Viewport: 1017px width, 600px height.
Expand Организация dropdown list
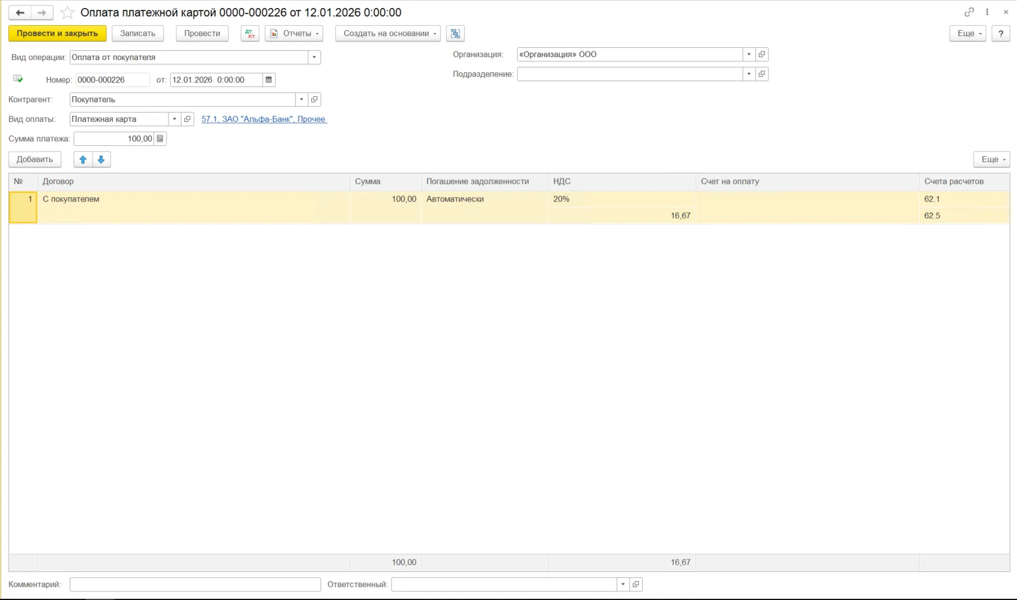749,55
